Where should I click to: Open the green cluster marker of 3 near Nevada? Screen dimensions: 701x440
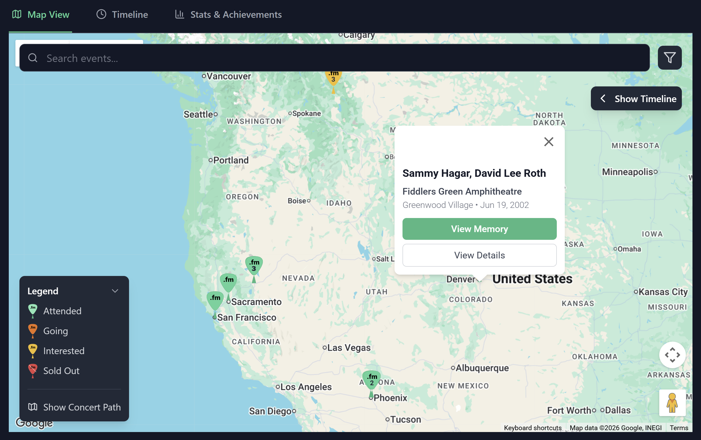254,270
